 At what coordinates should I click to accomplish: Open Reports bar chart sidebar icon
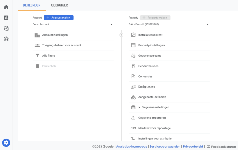[6, 18]
